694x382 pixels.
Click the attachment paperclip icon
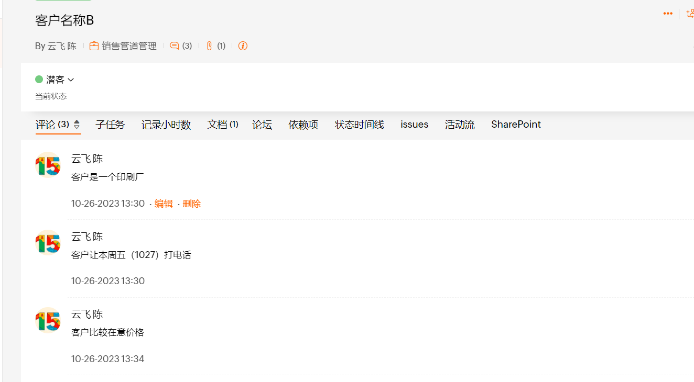(209, 46)
